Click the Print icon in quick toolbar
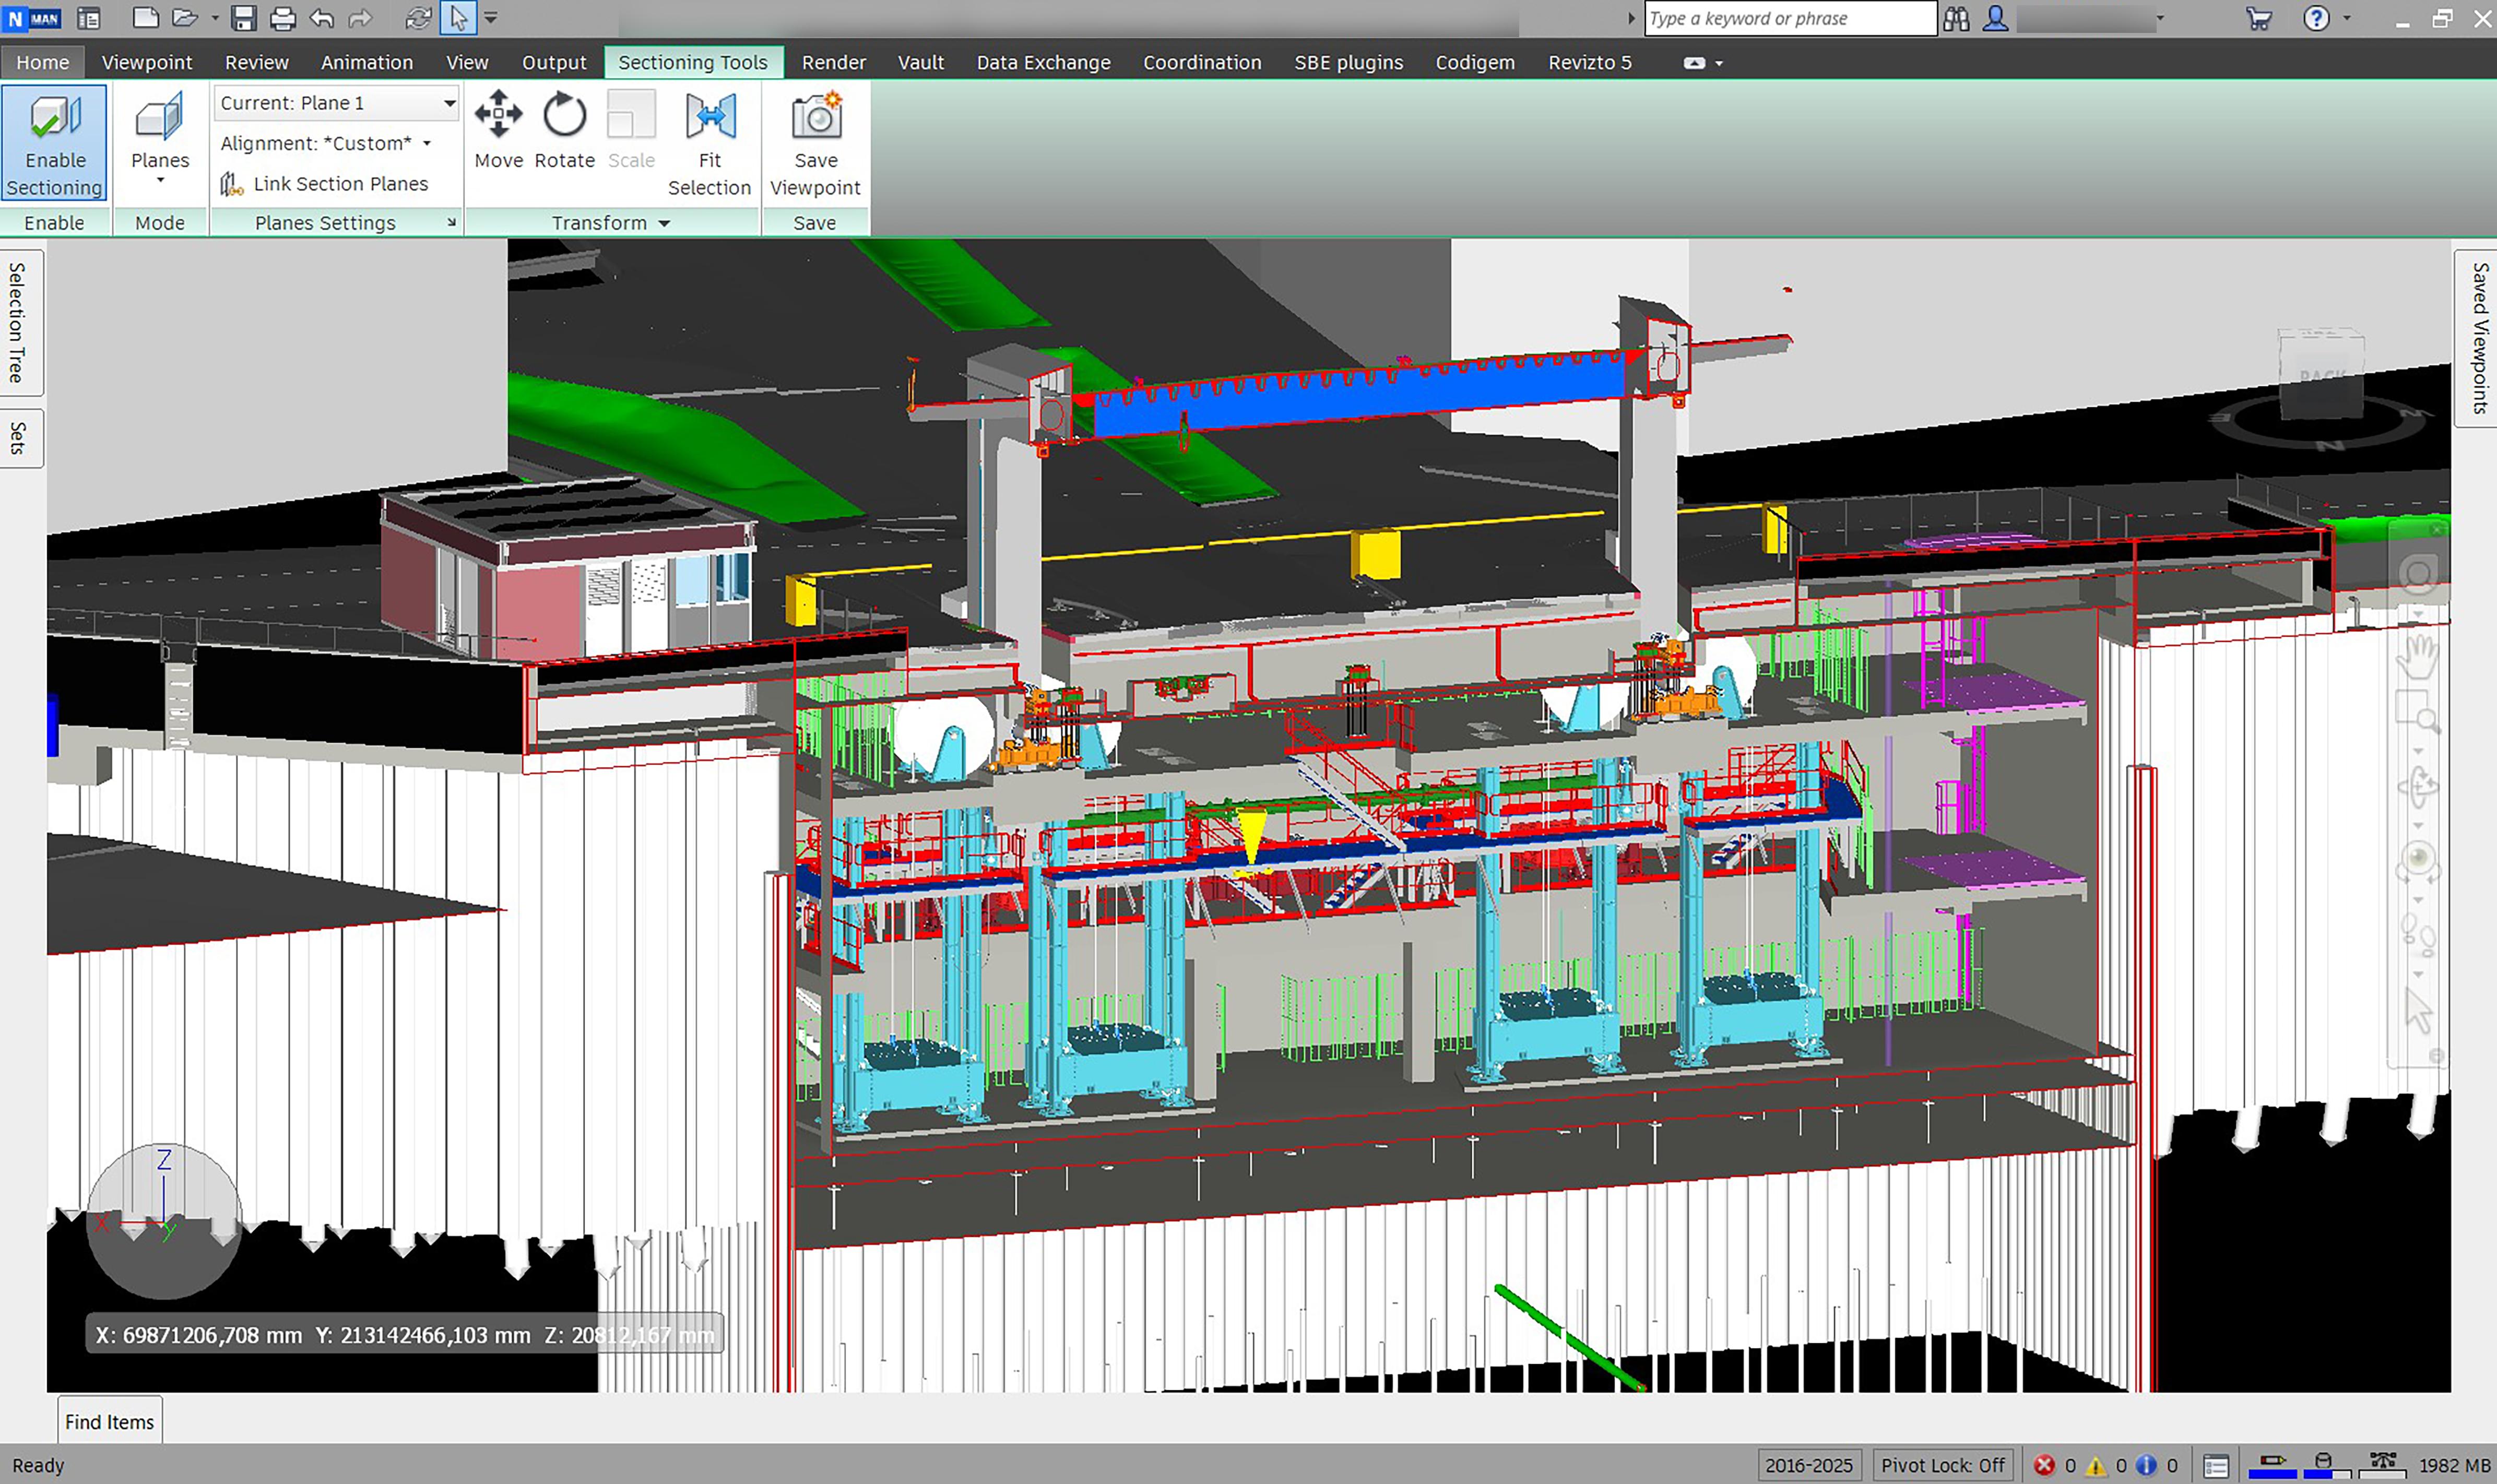 pyautogui.click(x=283, y=18)
